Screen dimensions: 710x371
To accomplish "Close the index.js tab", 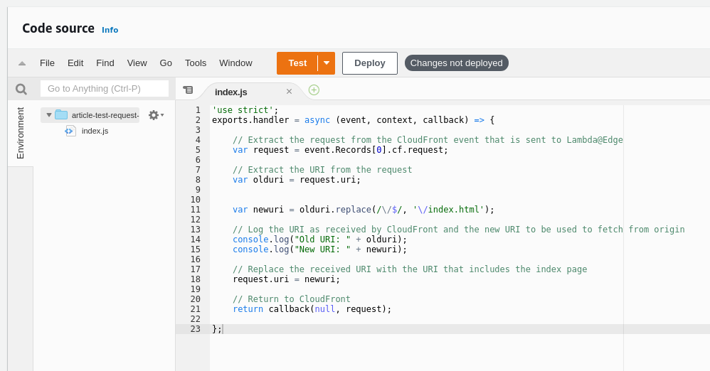I will [289, 92].
